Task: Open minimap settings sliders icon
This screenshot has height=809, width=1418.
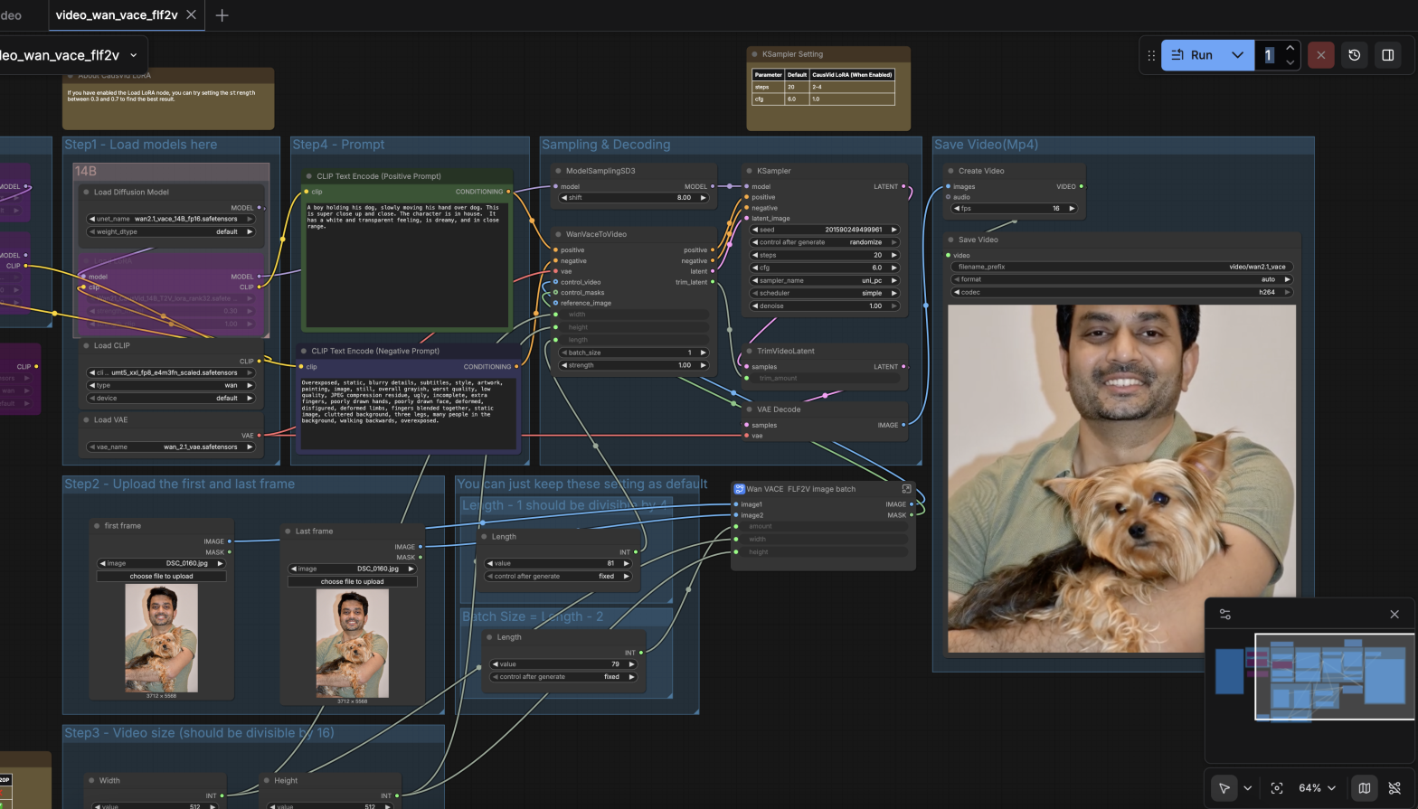Action: [1224, 614]
